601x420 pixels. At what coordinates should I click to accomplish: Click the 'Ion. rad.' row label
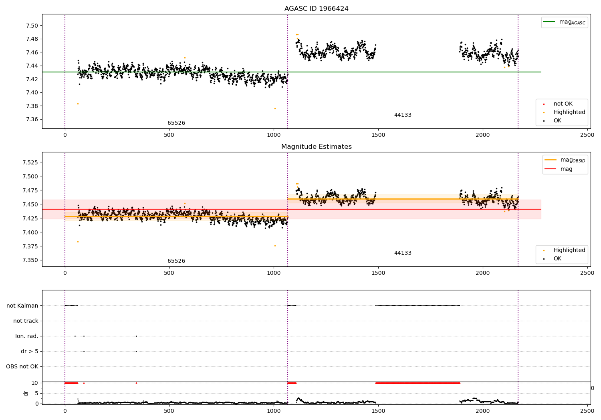pos(27,336)
